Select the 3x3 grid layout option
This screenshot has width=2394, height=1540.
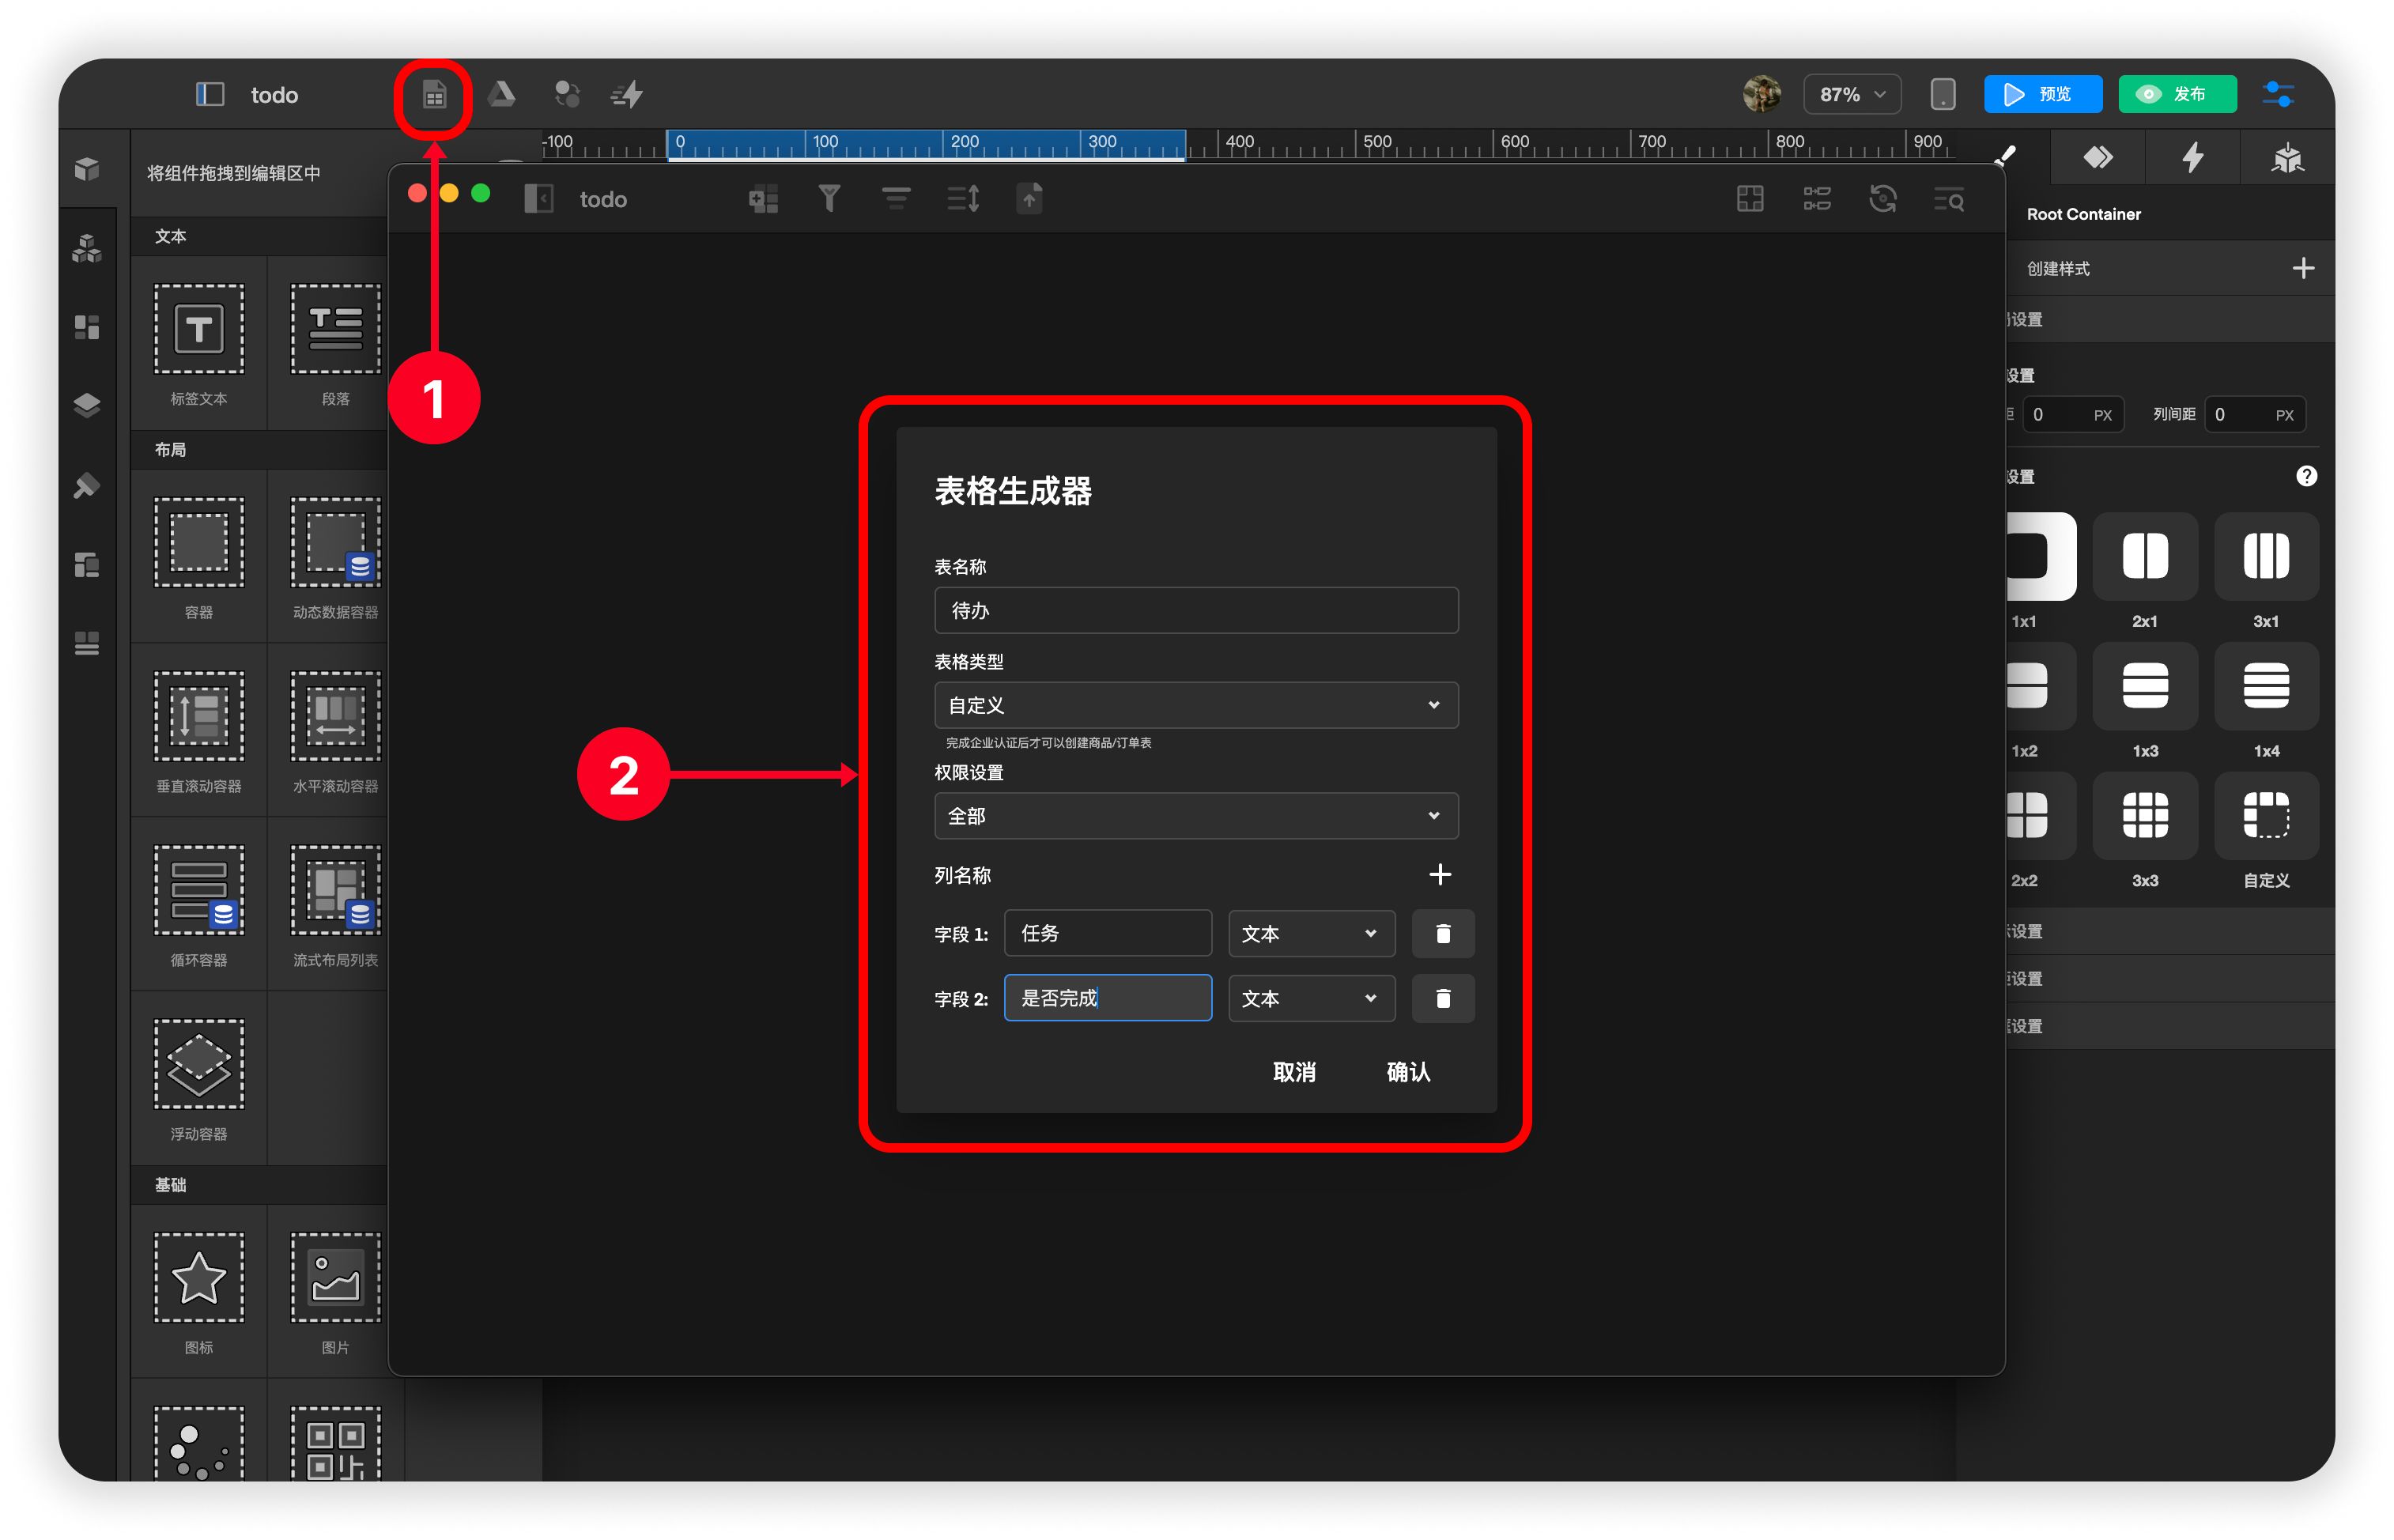tap(2144, 815)
